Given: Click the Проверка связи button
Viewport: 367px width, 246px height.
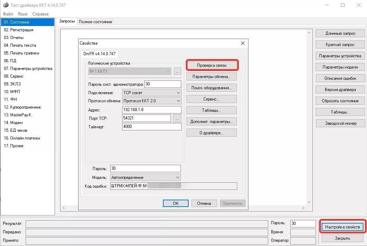Looking at the screenshot, I should (212, 65).
